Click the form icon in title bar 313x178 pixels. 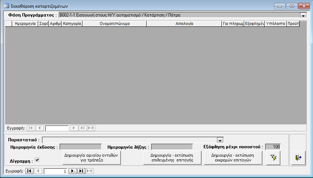pos(6,6)
